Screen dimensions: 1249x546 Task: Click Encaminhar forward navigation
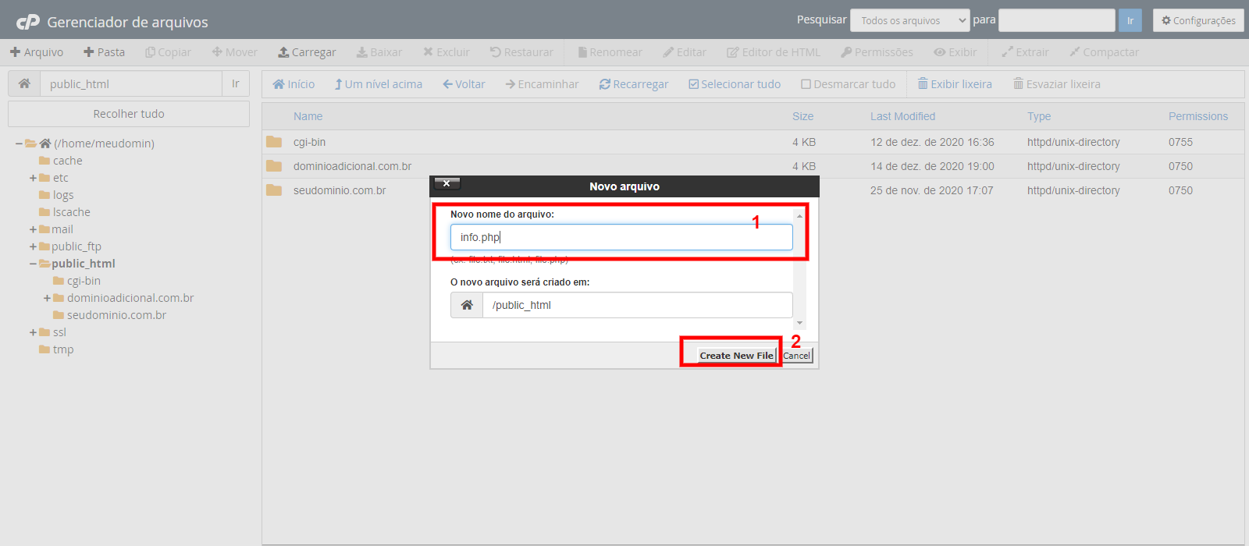[542, 84]
